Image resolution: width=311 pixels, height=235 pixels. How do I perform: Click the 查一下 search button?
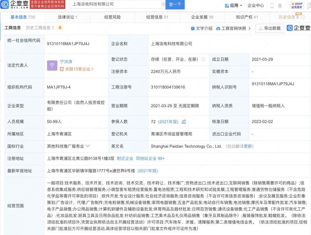pos(175,5)
